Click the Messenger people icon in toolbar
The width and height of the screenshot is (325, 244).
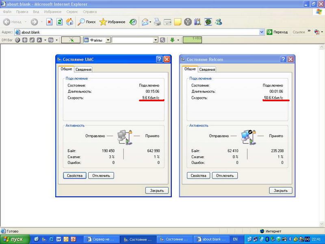click(x=219, y=22)
